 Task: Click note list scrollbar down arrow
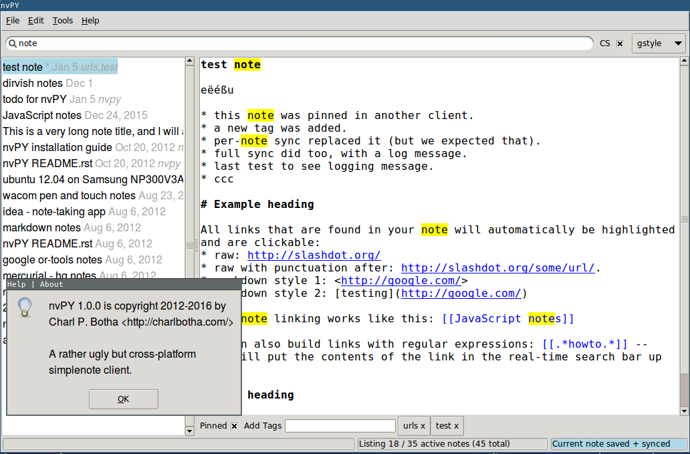190,431
